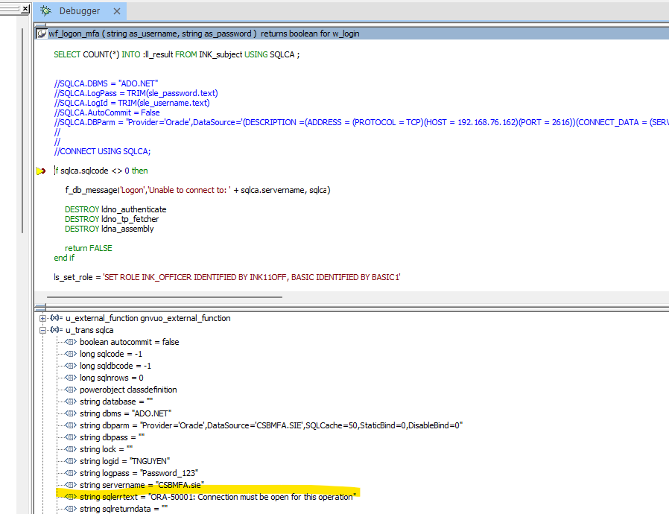Screen dimensions: 669x514
Task: Select the long sqldbcode = -1 row
Action: (115, 366)
